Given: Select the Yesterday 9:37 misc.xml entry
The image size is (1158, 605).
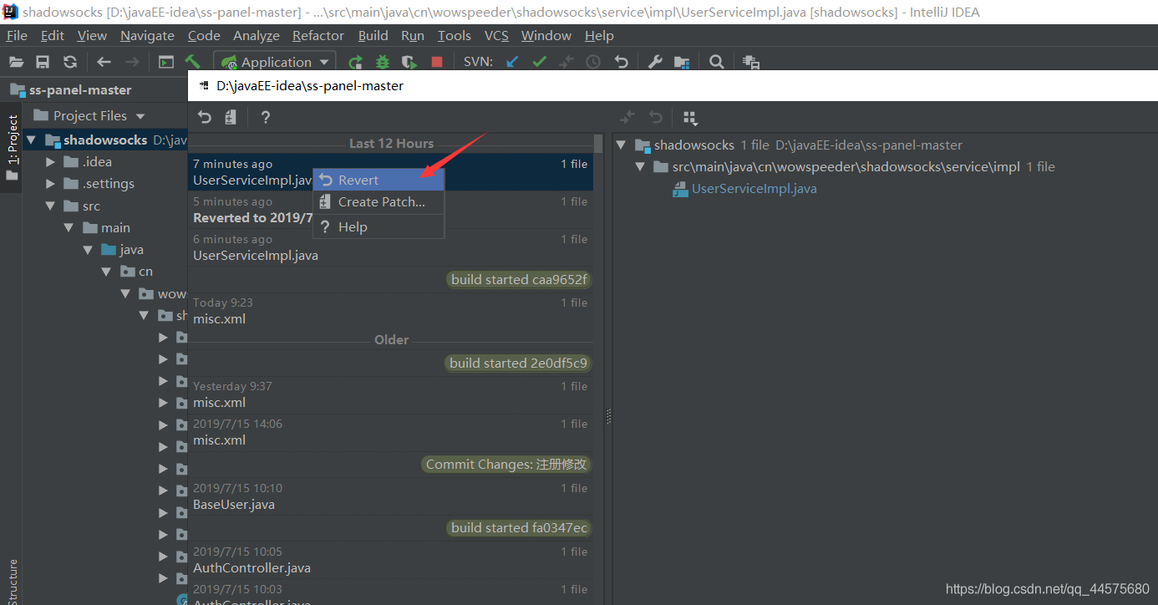Looking at the screenshot, I should point(390,394).
